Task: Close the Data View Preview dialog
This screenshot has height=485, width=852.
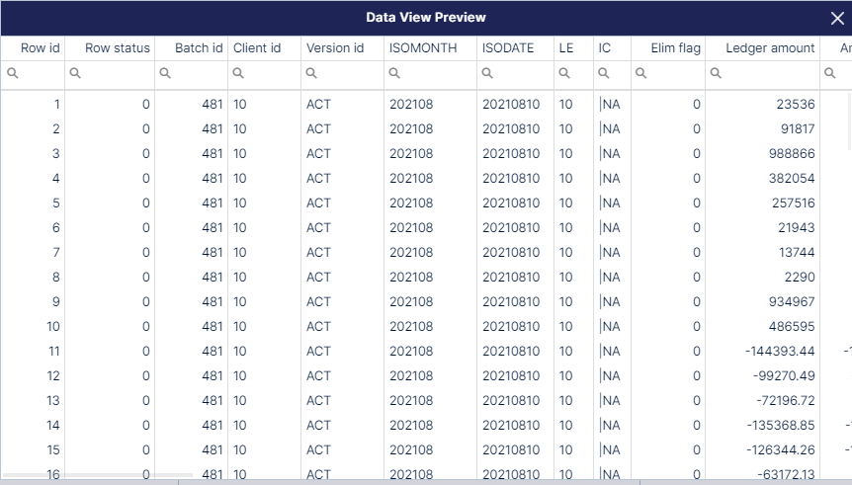Action: tap(837, 18)
